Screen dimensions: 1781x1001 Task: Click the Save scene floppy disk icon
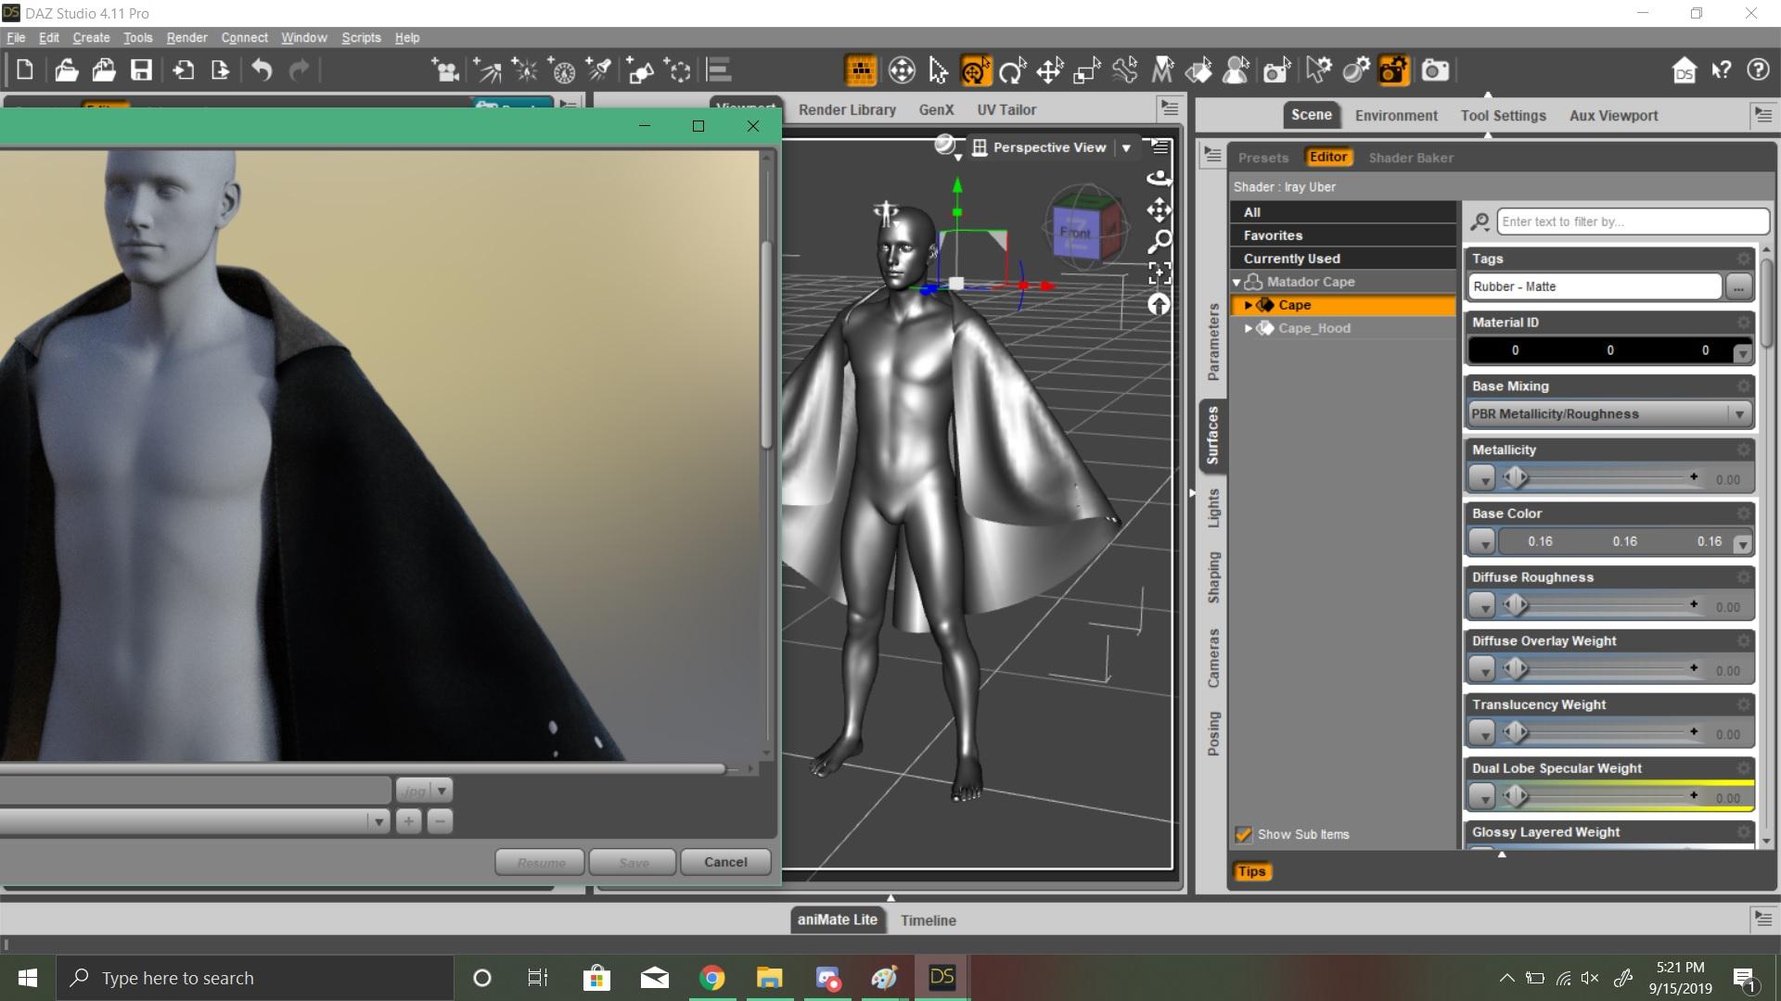click(141, 70)
